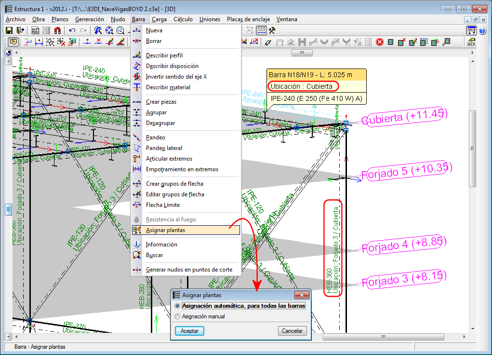
Task: Click the eye visibility icon in second toolbar
Action: [72, 42]
